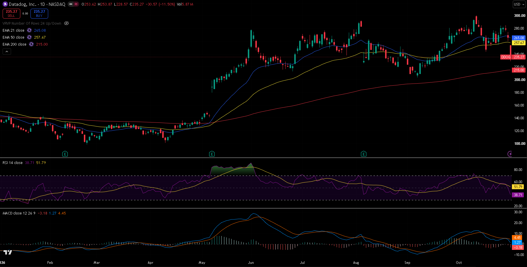This screenshot has height=267, width=527.
Task: Click the refresh icon next to EMA 50
Action: click(29, 37)
